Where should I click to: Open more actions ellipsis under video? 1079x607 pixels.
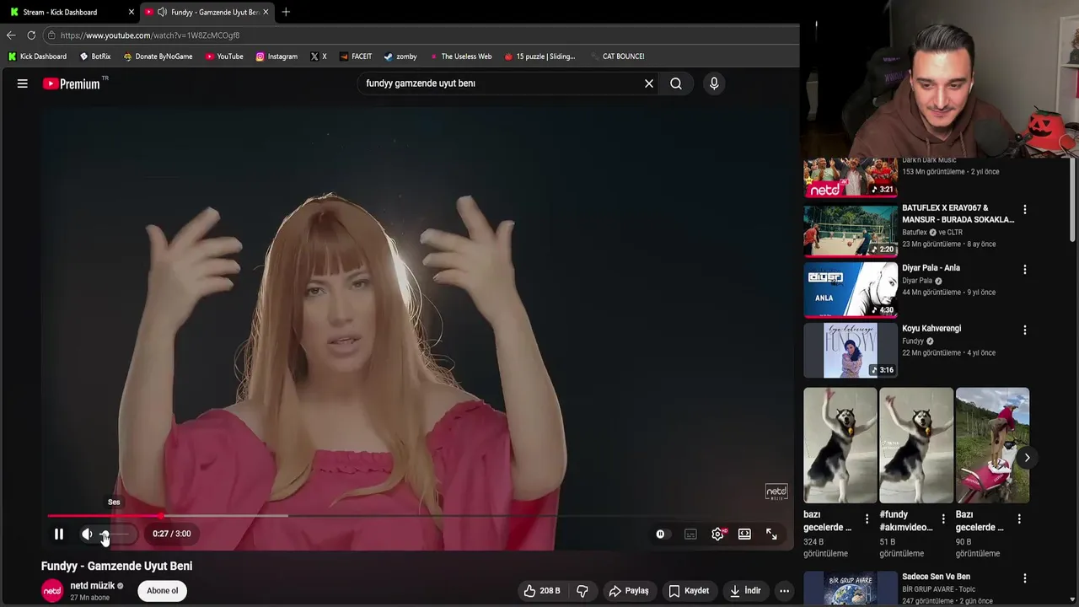pyautogui.click(x=784, y=591)
